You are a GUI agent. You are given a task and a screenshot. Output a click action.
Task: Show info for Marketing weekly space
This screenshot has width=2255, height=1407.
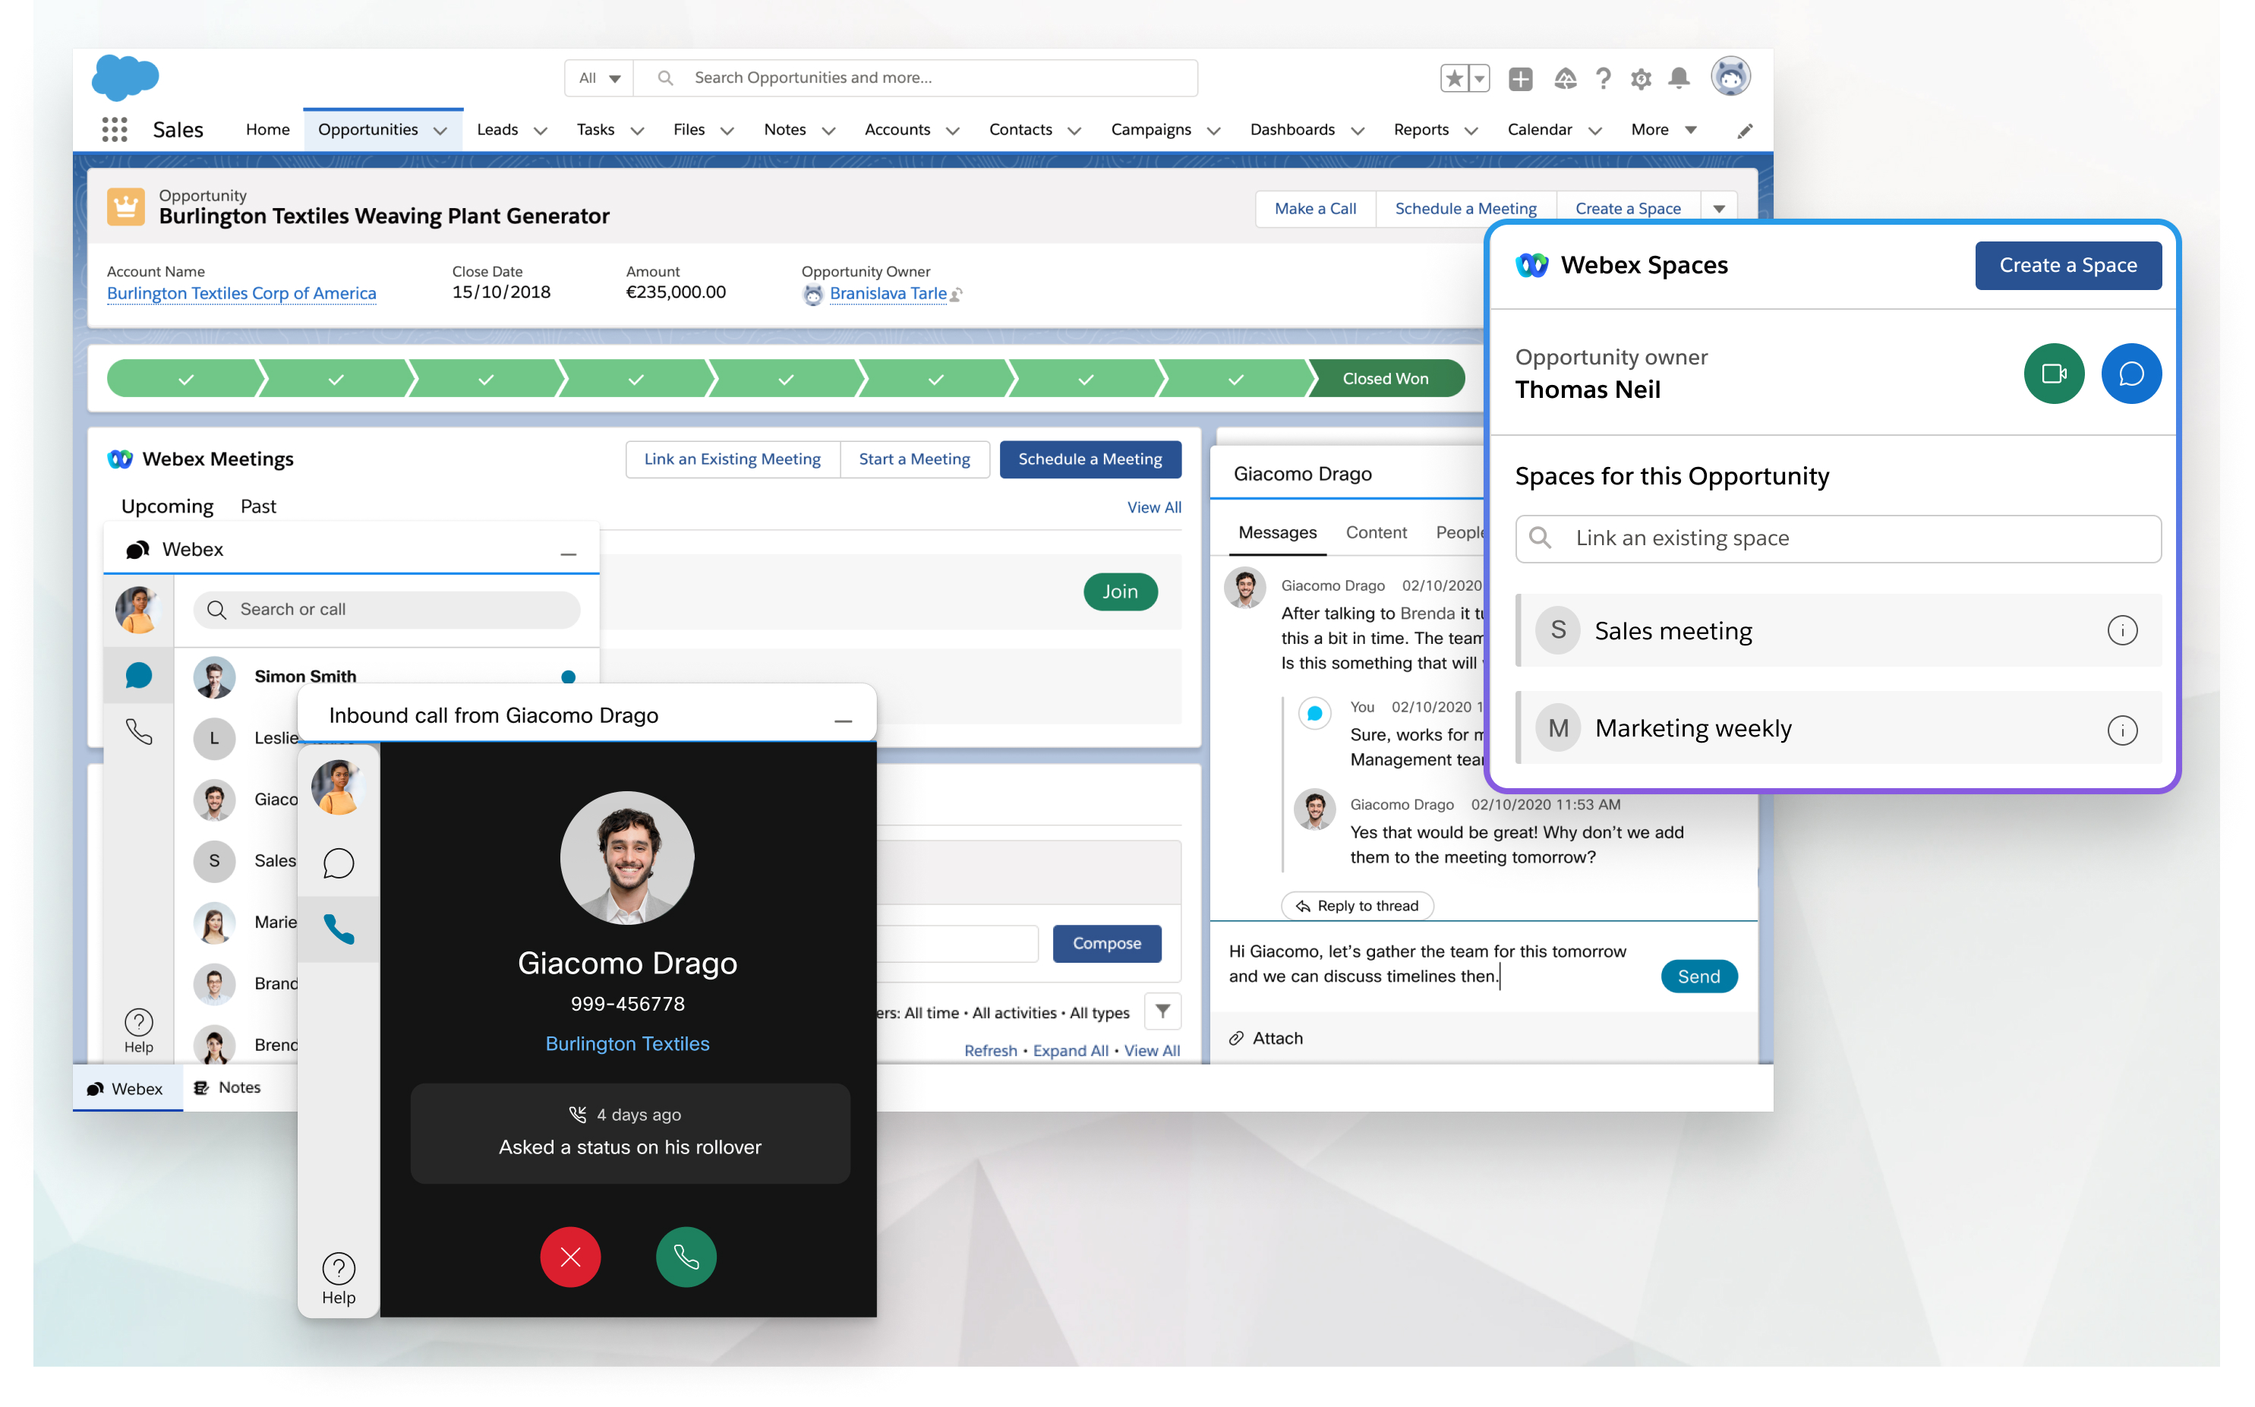point(2121,730)
